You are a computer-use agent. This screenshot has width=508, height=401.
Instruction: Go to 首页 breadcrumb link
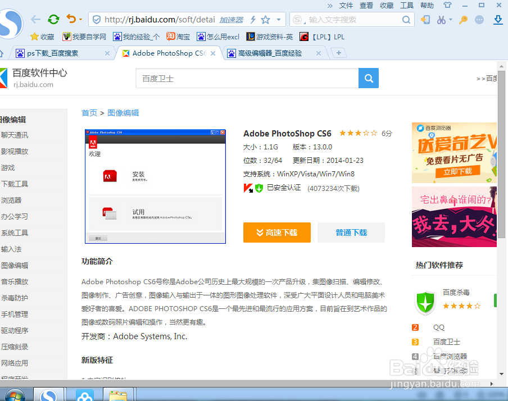89,113
